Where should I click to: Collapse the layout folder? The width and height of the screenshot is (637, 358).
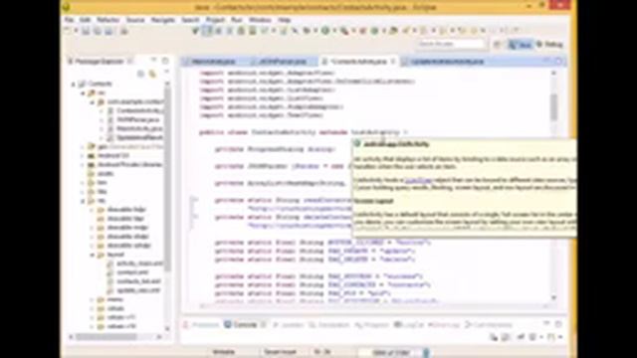point(92,255)
